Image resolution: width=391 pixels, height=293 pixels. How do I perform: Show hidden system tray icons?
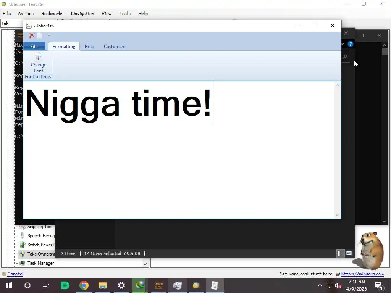point(320,285)
